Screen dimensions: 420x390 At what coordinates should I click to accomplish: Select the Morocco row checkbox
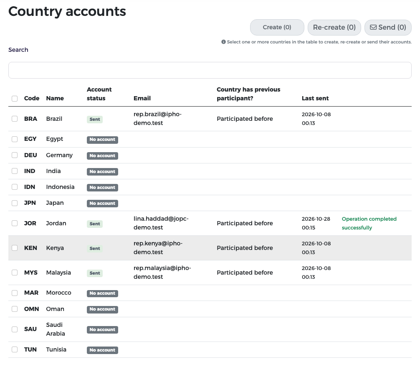[15, 293]
